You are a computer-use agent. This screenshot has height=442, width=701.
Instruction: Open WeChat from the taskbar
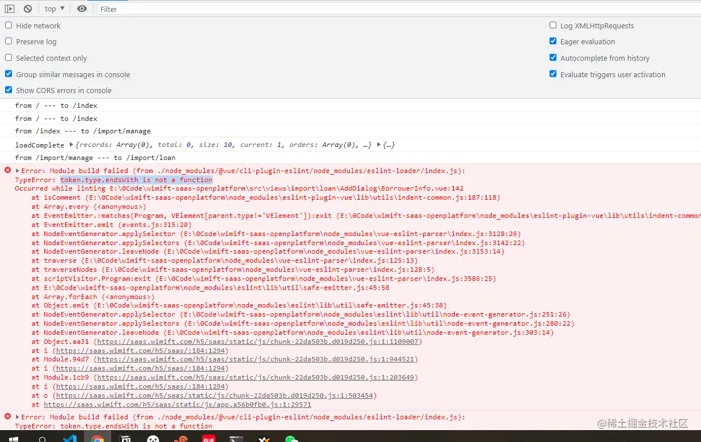tap(291, 439)
